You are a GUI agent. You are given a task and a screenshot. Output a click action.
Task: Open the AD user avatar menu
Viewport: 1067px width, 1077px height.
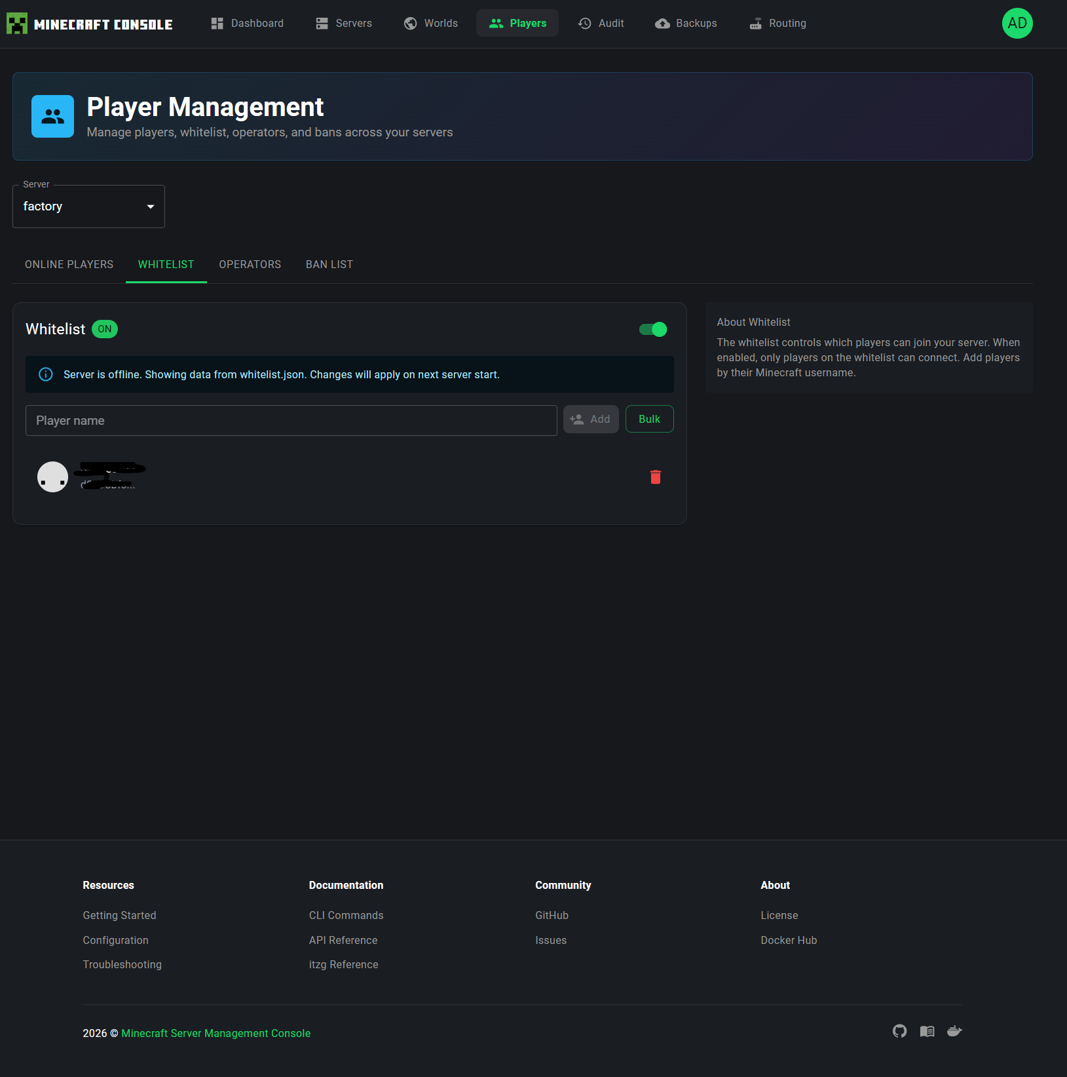(x=1017, y=24)
